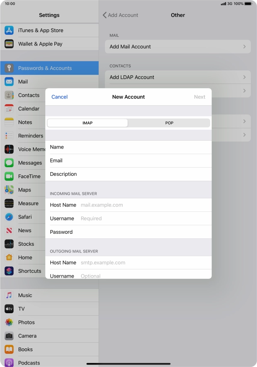Open Mail settings in sidebar
Viewport: 257px width, 367px height.
23,82
